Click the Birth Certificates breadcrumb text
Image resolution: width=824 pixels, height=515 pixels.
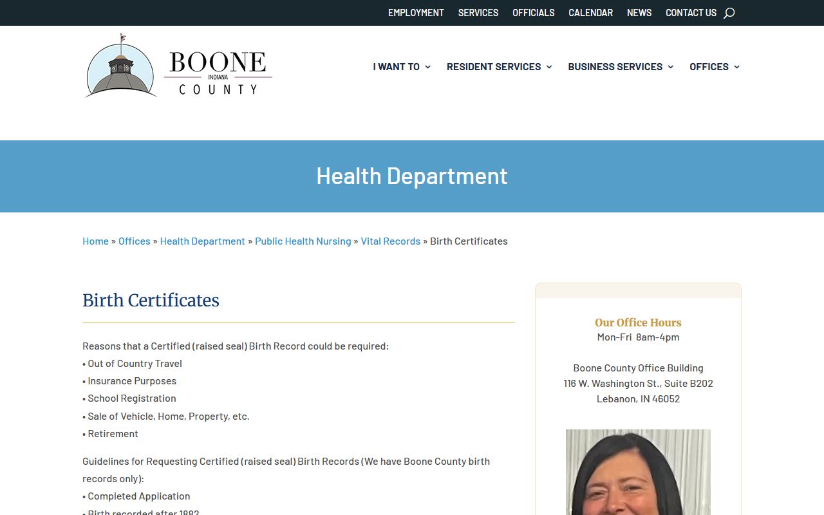[469, 241]
